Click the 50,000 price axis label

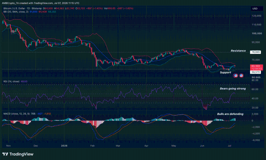tap(256, 77)
